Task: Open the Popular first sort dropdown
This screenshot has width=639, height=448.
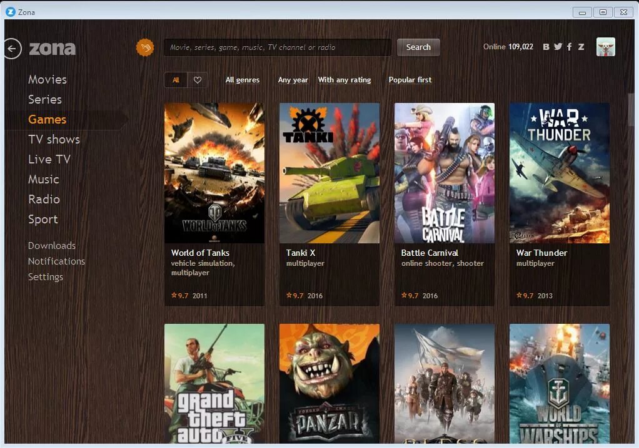Action: pyautogui.click(x=410, y=80)
